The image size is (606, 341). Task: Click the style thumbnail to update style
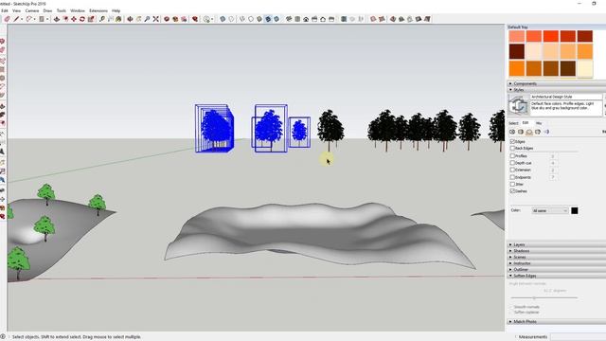point(518,104)
